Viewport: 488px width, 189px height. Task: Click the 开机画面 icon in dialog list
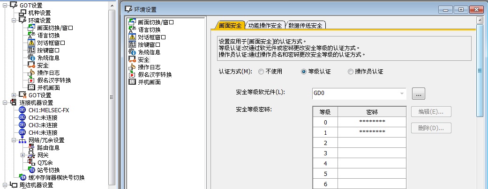pyautogui.click(x=132, y=82)
